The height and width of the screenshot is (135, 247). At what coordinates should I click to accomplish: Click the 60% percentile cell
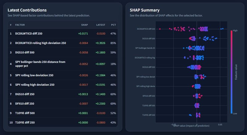[113, 94]
